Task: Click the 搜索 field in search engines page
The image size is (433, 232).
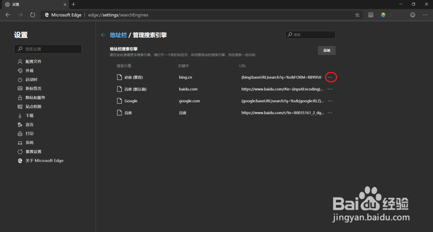Action: click(x=310, y=35)
